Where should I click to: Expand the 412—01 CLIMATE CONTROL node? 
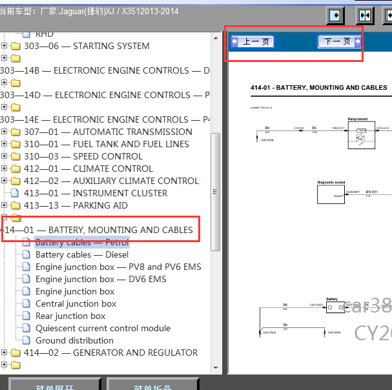(4, 169)
